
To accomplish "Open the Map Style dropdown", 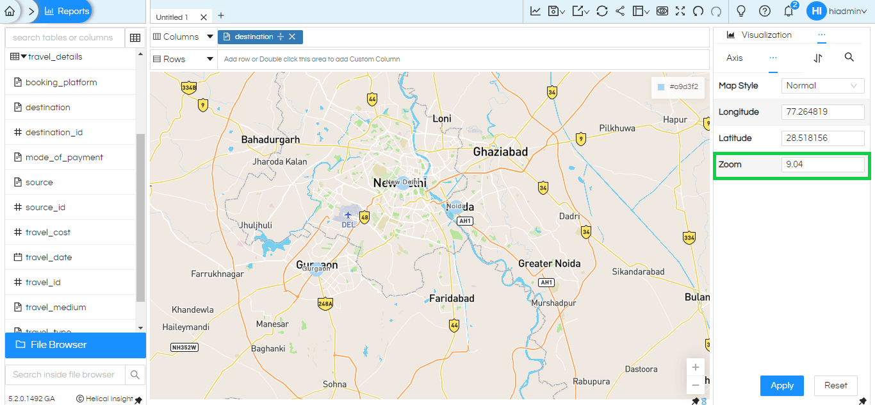I will point(822,85).
